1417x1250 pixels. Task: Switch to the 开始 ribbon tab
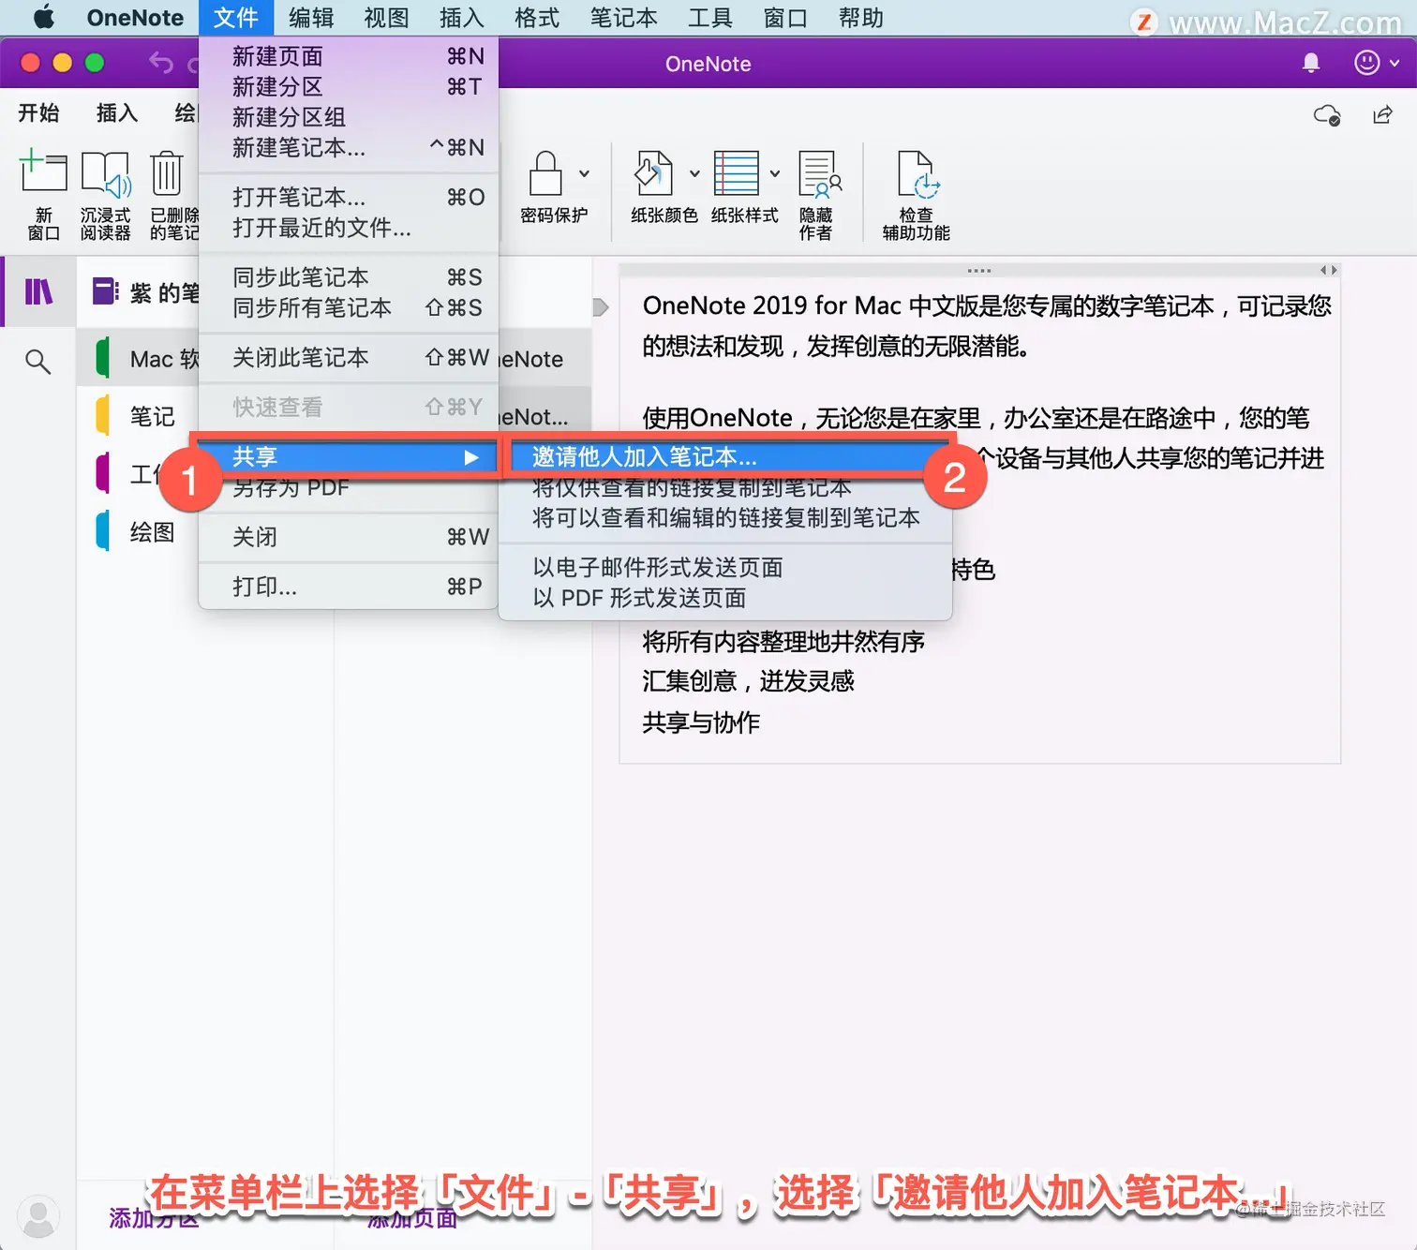tap(38, 112)
